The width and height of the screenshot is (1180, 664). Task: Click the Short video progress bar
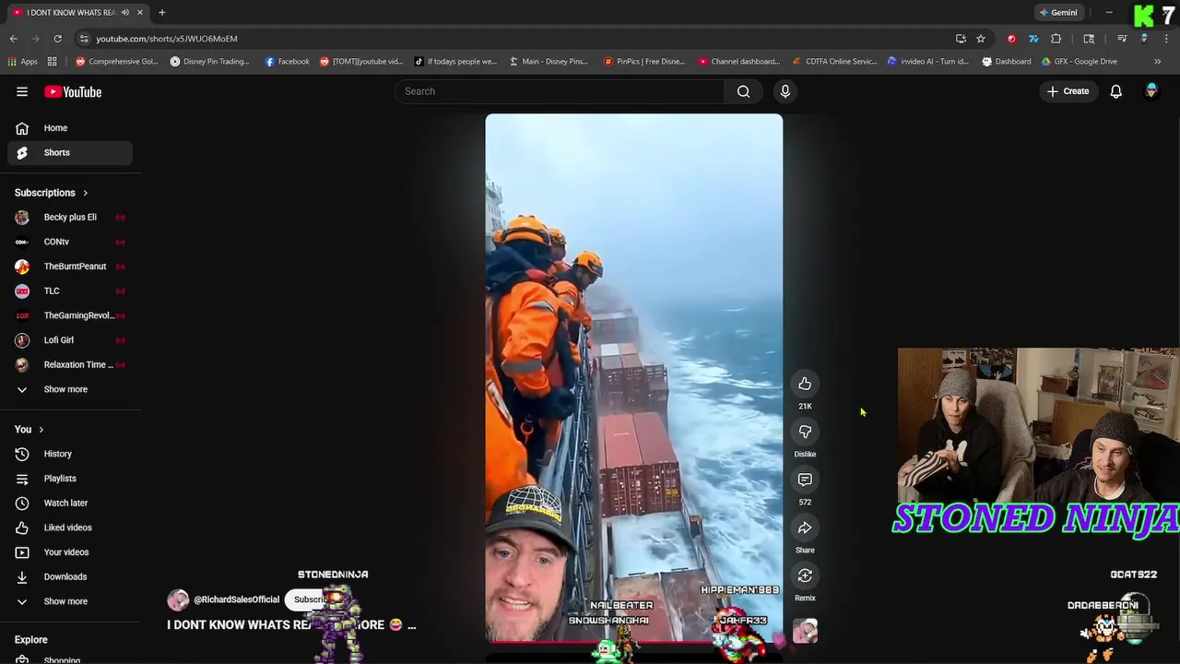click(634, 641)
